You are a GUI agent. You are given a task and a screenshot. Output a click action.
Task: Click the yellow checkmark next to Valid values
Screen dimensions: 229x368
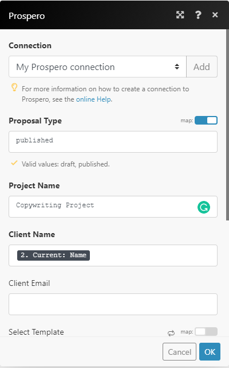14,162
